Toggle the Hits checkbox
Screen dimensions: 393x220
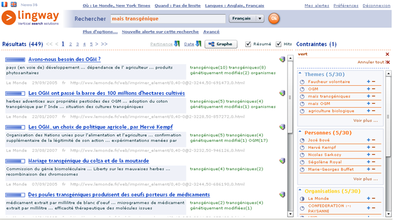point(279,44)
